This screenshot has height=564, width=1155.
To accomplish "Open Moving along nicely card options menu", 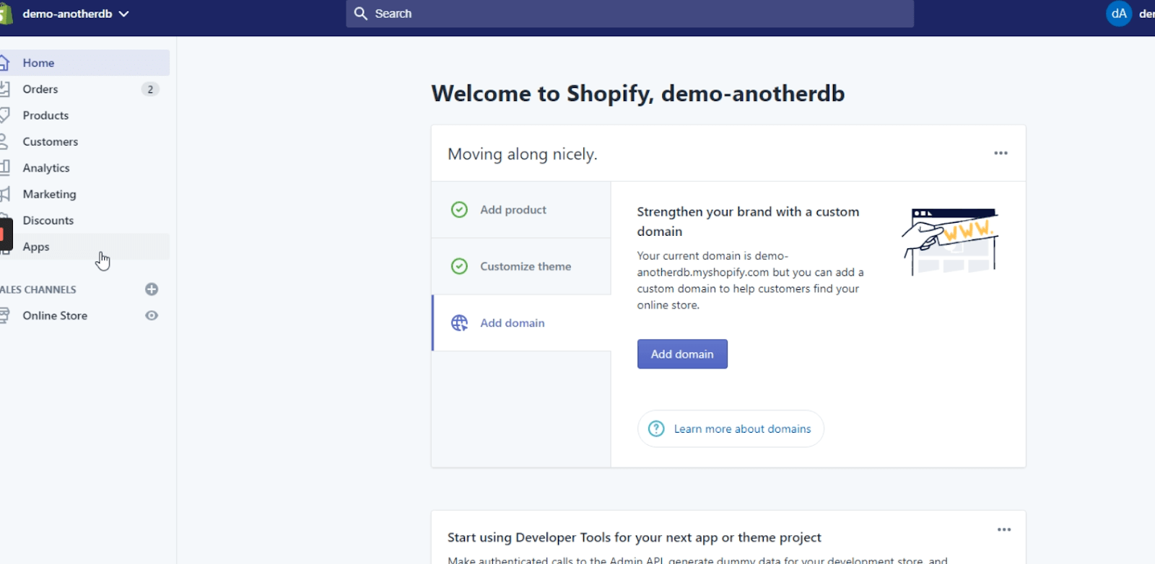I will [1001, 153].
